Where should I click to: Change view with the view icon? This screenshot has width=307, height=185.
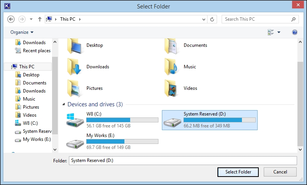pos(271,32)
